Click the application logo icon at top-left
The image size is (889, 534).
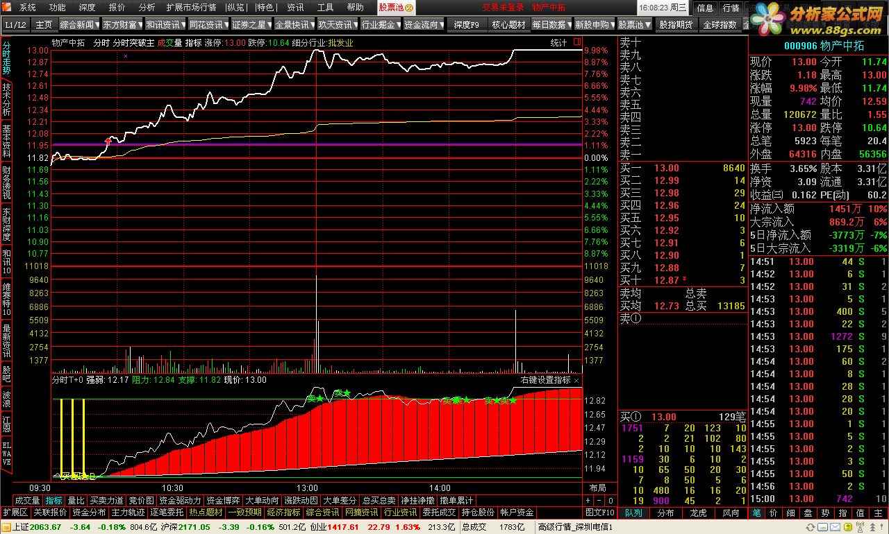[8, 8]
